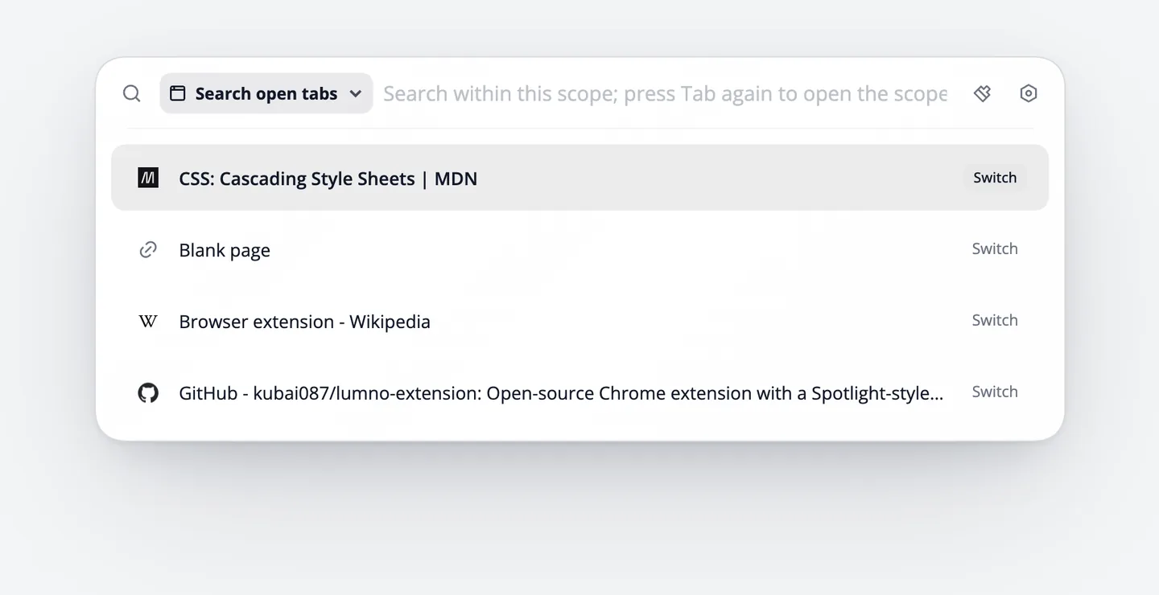Select the Blank page result
1159x595 pixels.
[579, 249]
